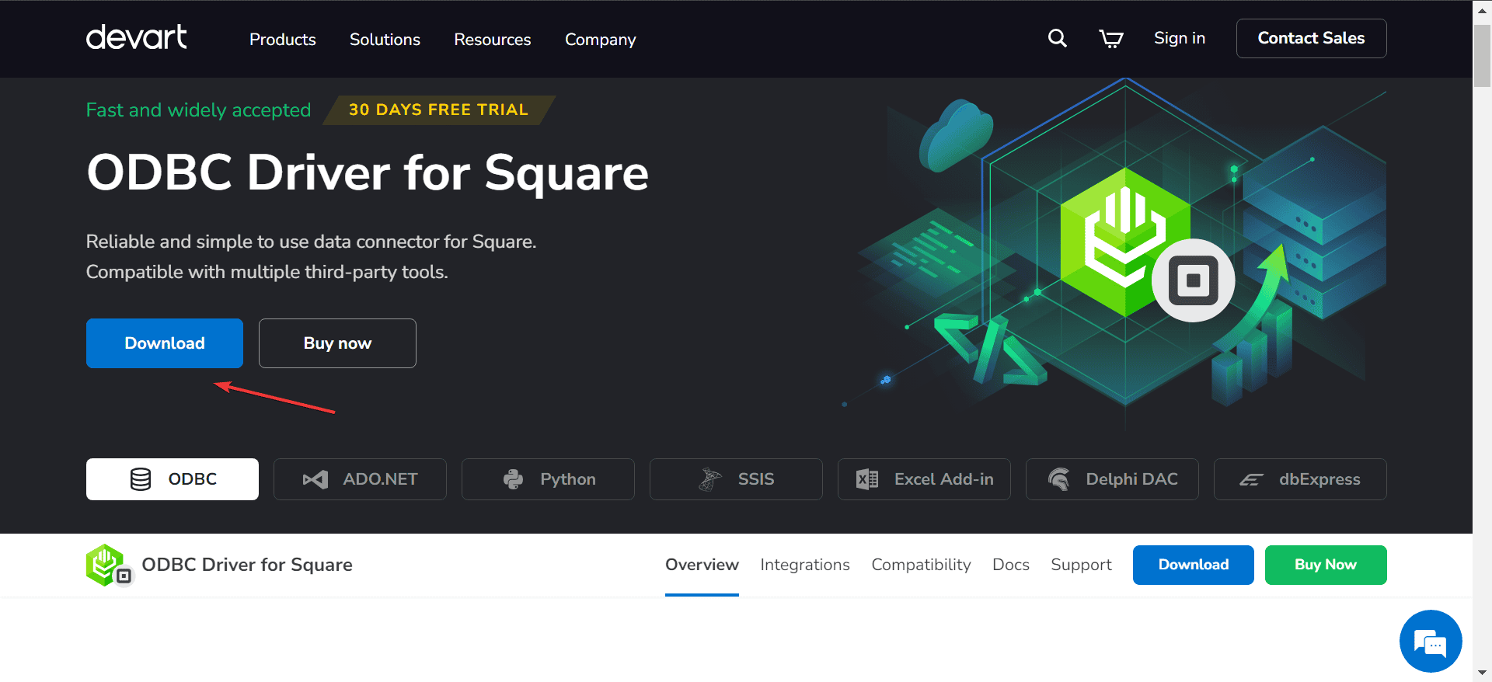1492x682 pixels.
Task: Select the dbExpress connector tab
Action: [x=1300, y=479]
